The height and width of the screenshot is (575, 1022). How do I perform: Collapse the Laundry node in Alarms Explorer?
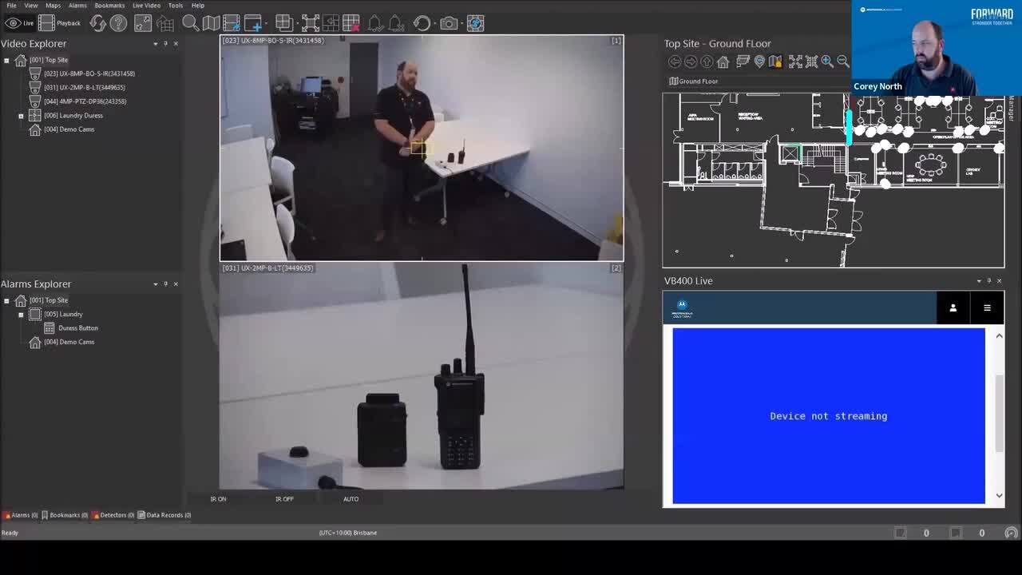[x=21, y=315]
